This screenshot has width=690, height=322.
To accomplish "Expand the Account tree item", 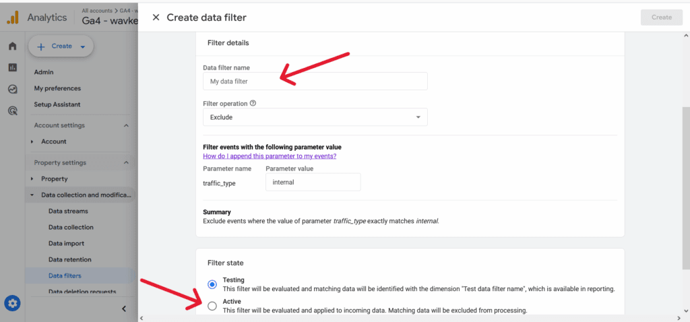I will click(32, 141).
